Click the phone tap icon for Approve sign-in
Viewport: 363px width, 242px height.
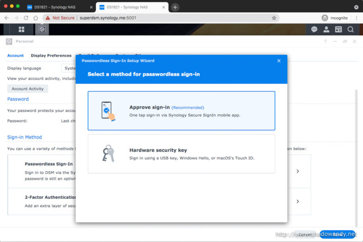108,111
